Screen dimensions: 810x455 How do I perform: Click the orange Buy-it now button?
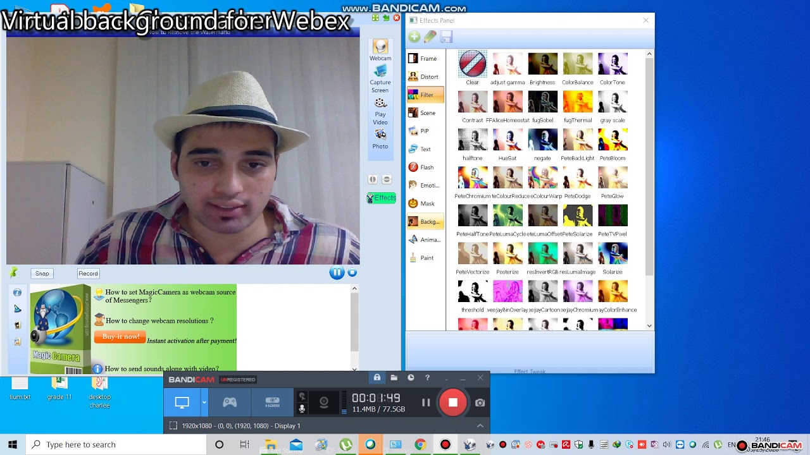[x=120, y=337]
